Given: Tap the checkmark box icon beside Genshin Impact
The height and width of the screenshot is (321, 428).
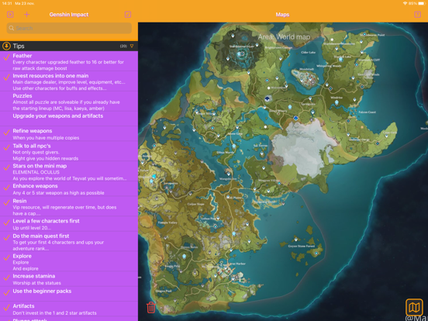Looking at the screenshot, I should click(128, 15).
